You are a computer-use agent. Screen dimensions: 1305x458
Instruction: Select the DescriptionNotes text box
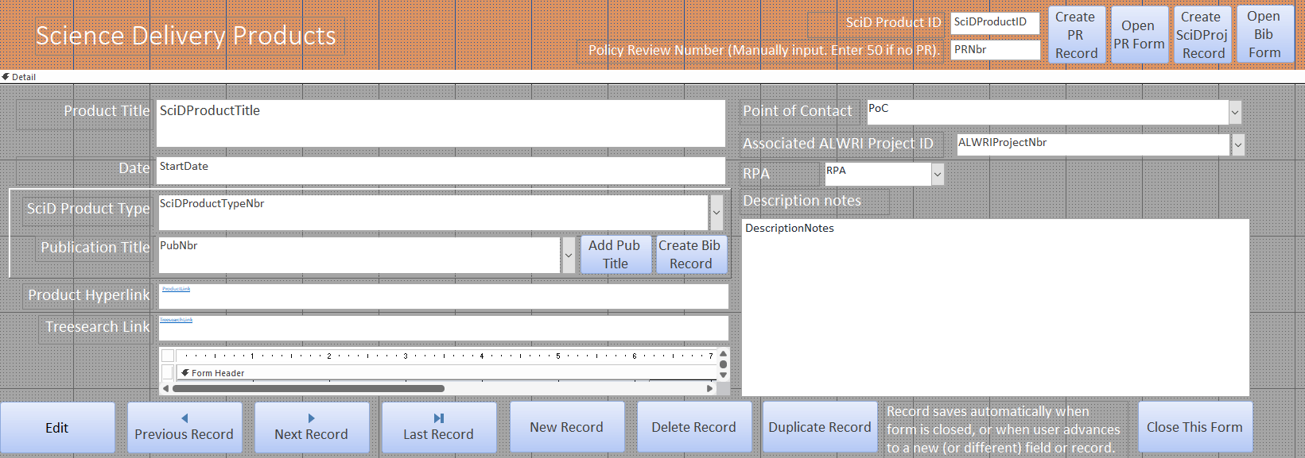(996, 307)
